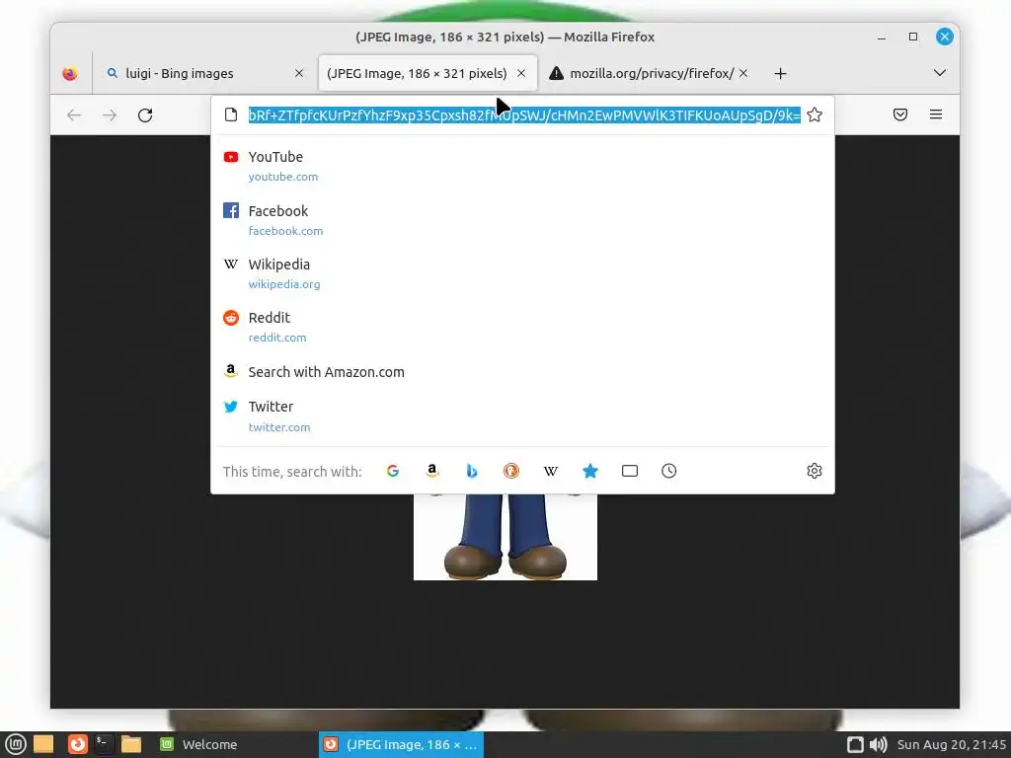Search in history with clock icon
The height and width of the screenshot is (758, 1011).
tap(669, 471)
